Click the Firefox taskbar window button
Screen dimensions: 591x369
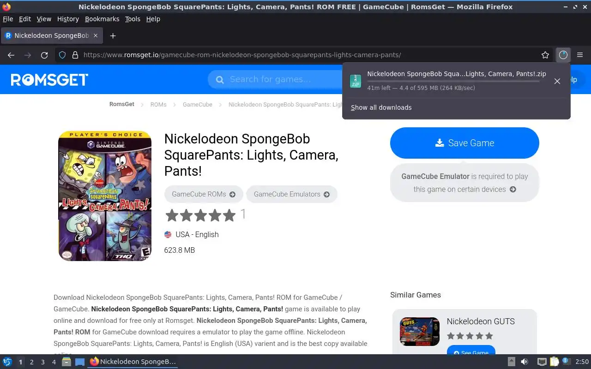pos(133,362)
